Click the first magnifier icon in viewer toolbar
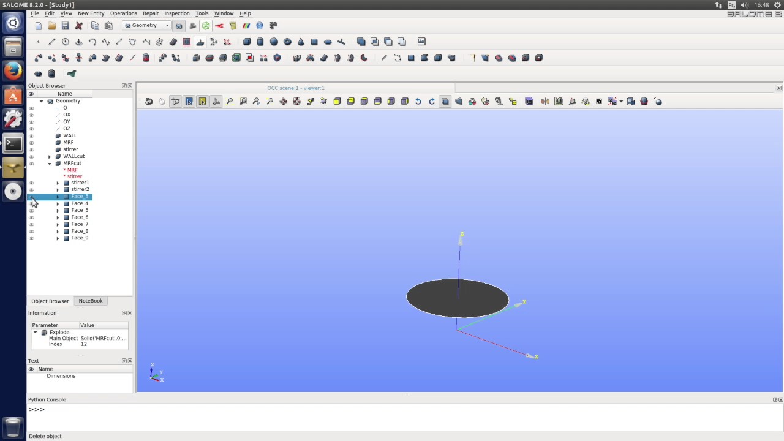Image resolution: width=784 pixels, height=441 pixels. click(230, 102)
